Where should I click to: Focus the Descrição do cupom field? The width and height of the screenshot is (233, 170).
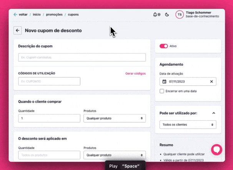coord(82,57)
